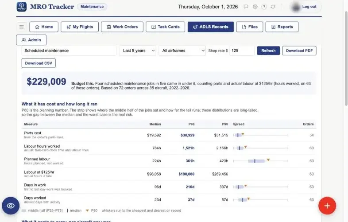Expand the All airframes dropdown
Viewport: 348px width, 222px height.
182,51
